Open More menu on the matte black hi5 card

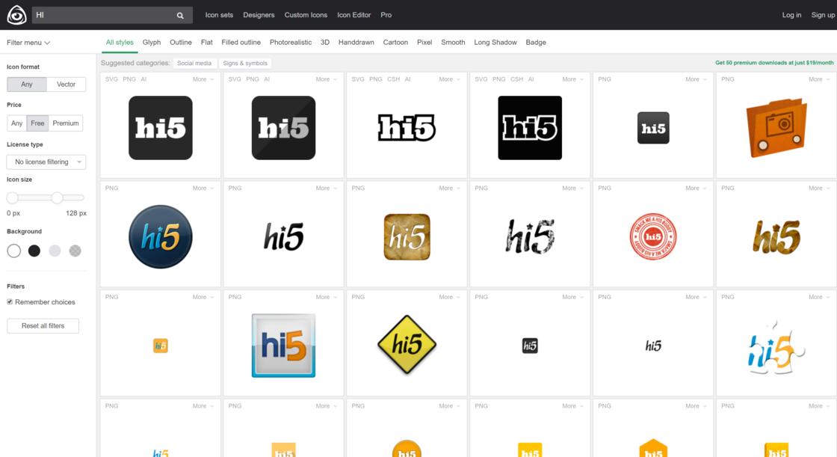pos(203,79)
